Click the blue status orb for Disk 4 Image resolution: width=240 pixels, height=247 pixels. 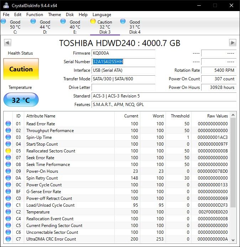[x=123, y=21]
